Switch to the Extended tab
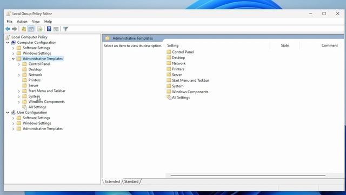This screenshot has height=195, width=346. pyautogui.click(x=112, y=181)
